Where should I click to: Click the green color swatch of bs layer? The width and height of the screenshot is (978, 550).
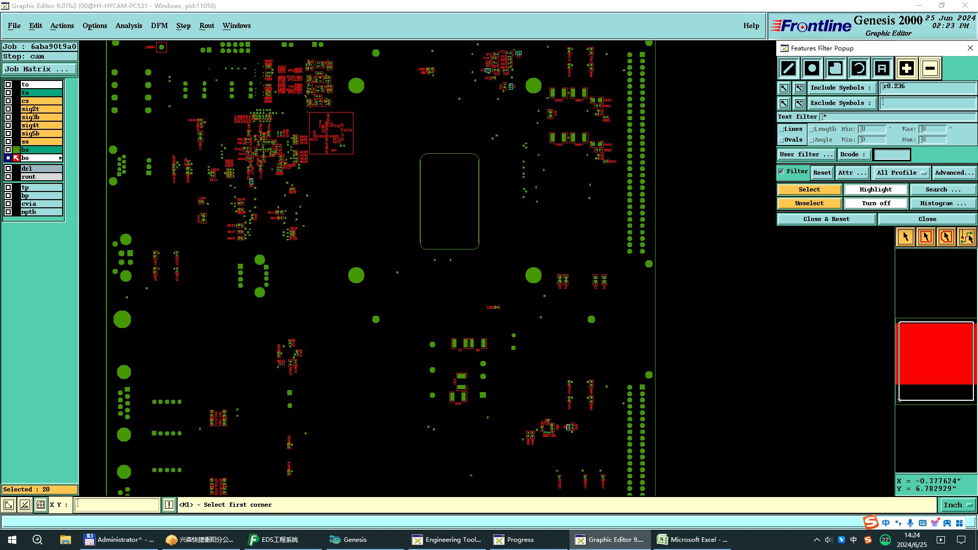16,150
